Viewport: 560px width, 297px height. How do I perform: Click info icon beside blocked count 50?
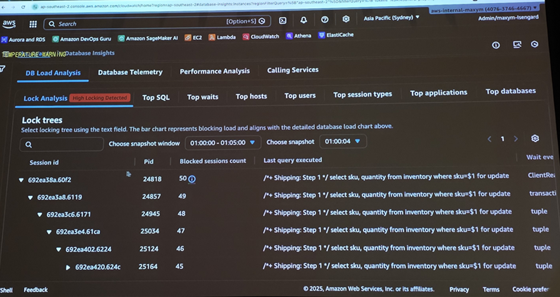coord(192,179)
